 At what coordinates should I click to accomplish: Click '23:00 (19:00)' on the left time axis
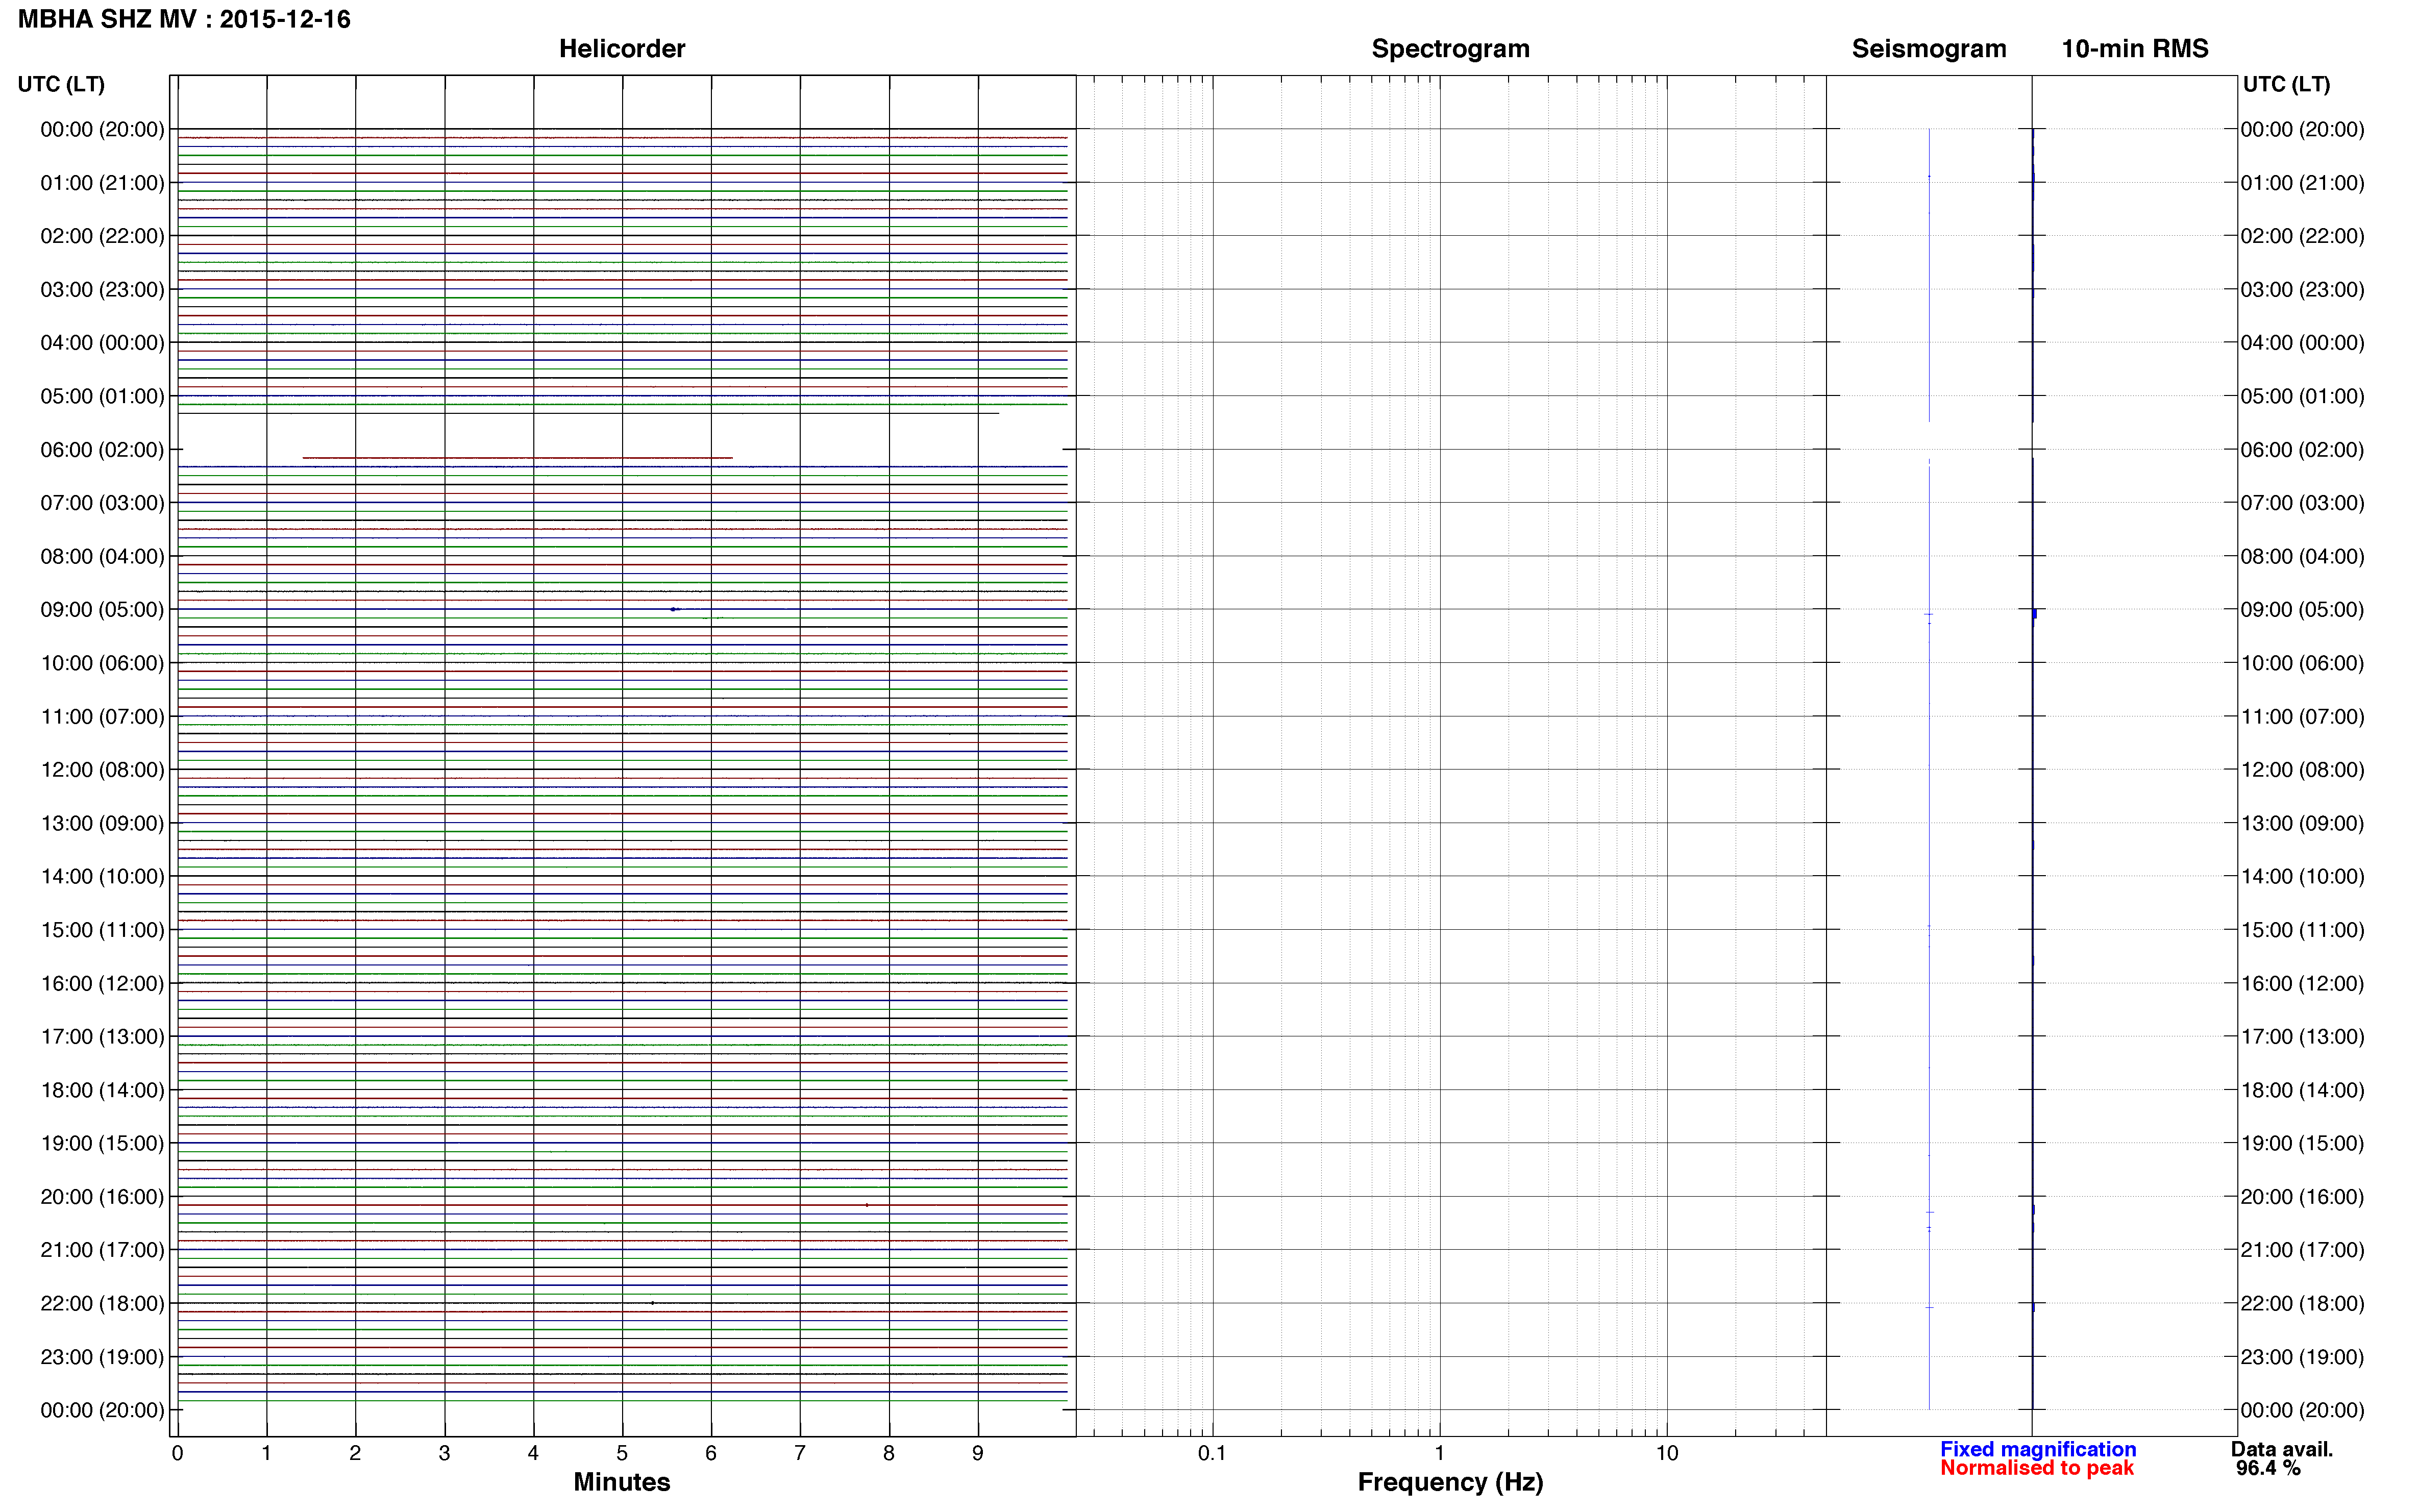(102, 1357)
